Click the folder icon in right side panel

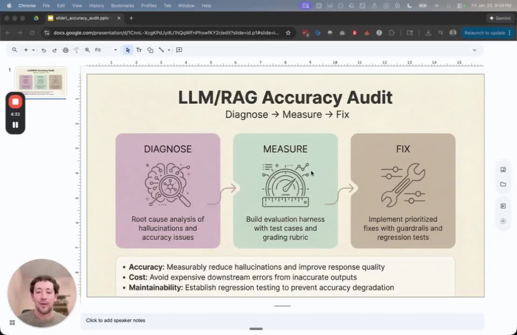tap(503, 184)
